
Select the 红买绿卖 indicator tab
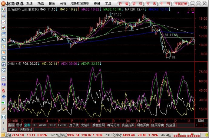[158, 125]
